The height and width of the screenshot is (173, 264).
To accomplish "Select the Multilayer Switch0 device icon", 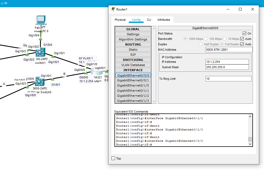I will 40,82.
